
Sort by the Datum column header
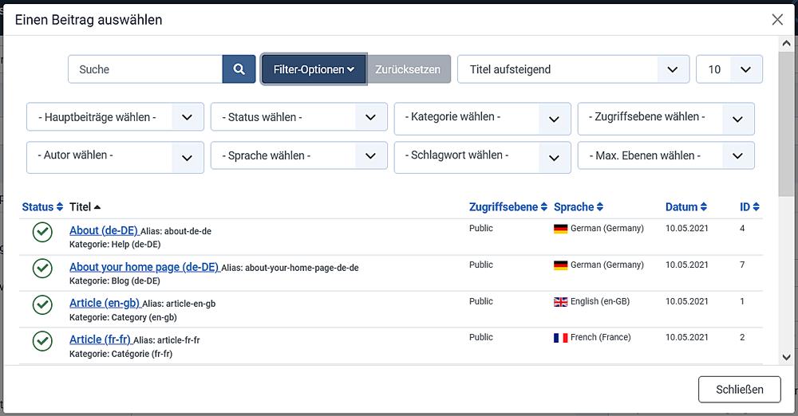686,207
